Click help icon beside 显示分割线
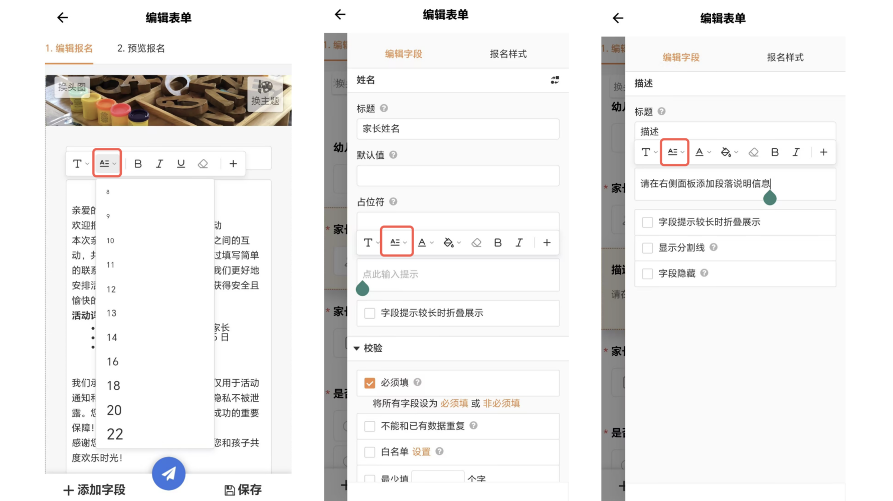 coord(713,247)
